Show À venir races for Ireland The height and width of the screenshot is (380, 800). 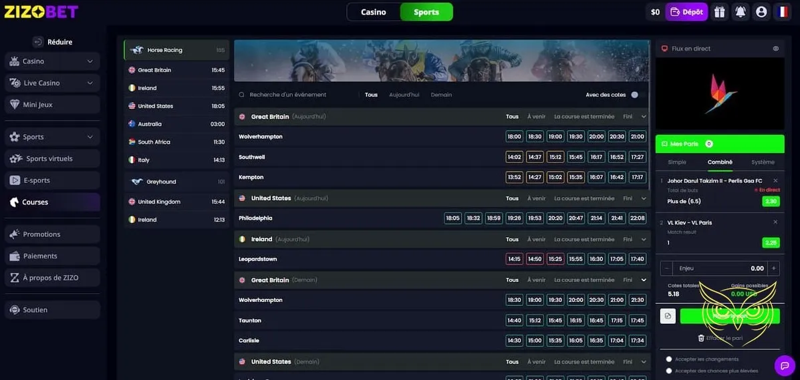(536, 239)
